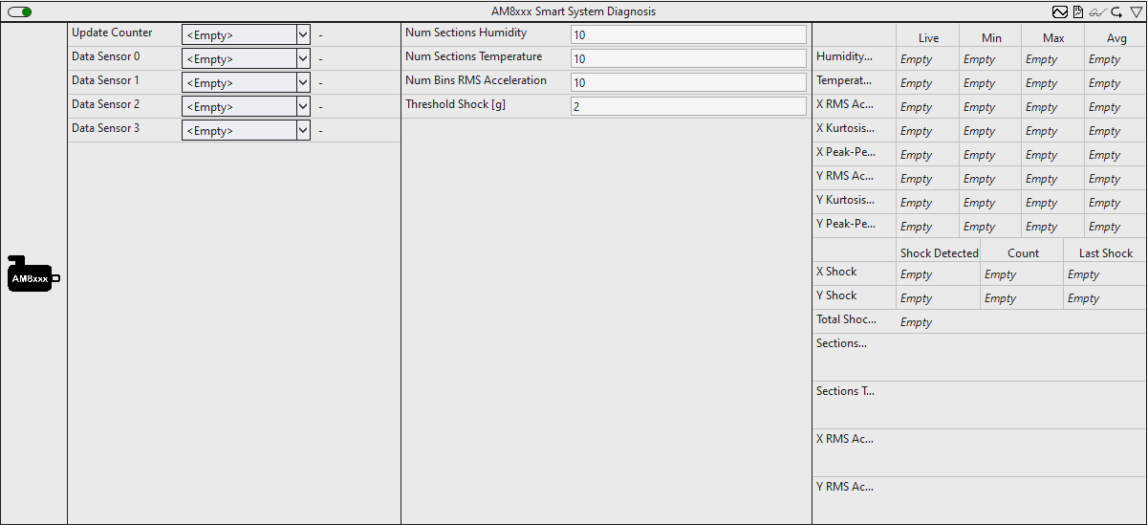Click the Data Sensor 2 label
The width and height of the screenshot is (1148, 525).
pos(105,104)
